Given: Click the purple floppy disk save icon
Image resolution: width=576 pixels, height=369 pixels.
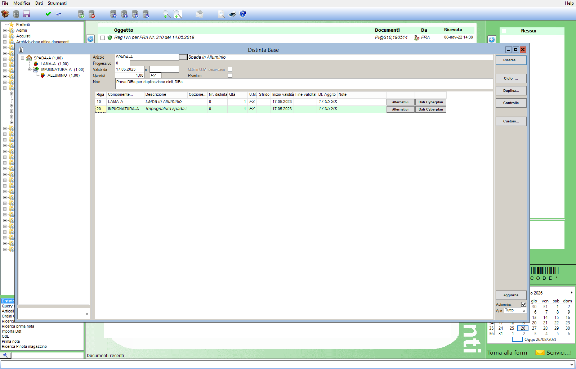Looking at the screenshot, I should coord(27,14).
